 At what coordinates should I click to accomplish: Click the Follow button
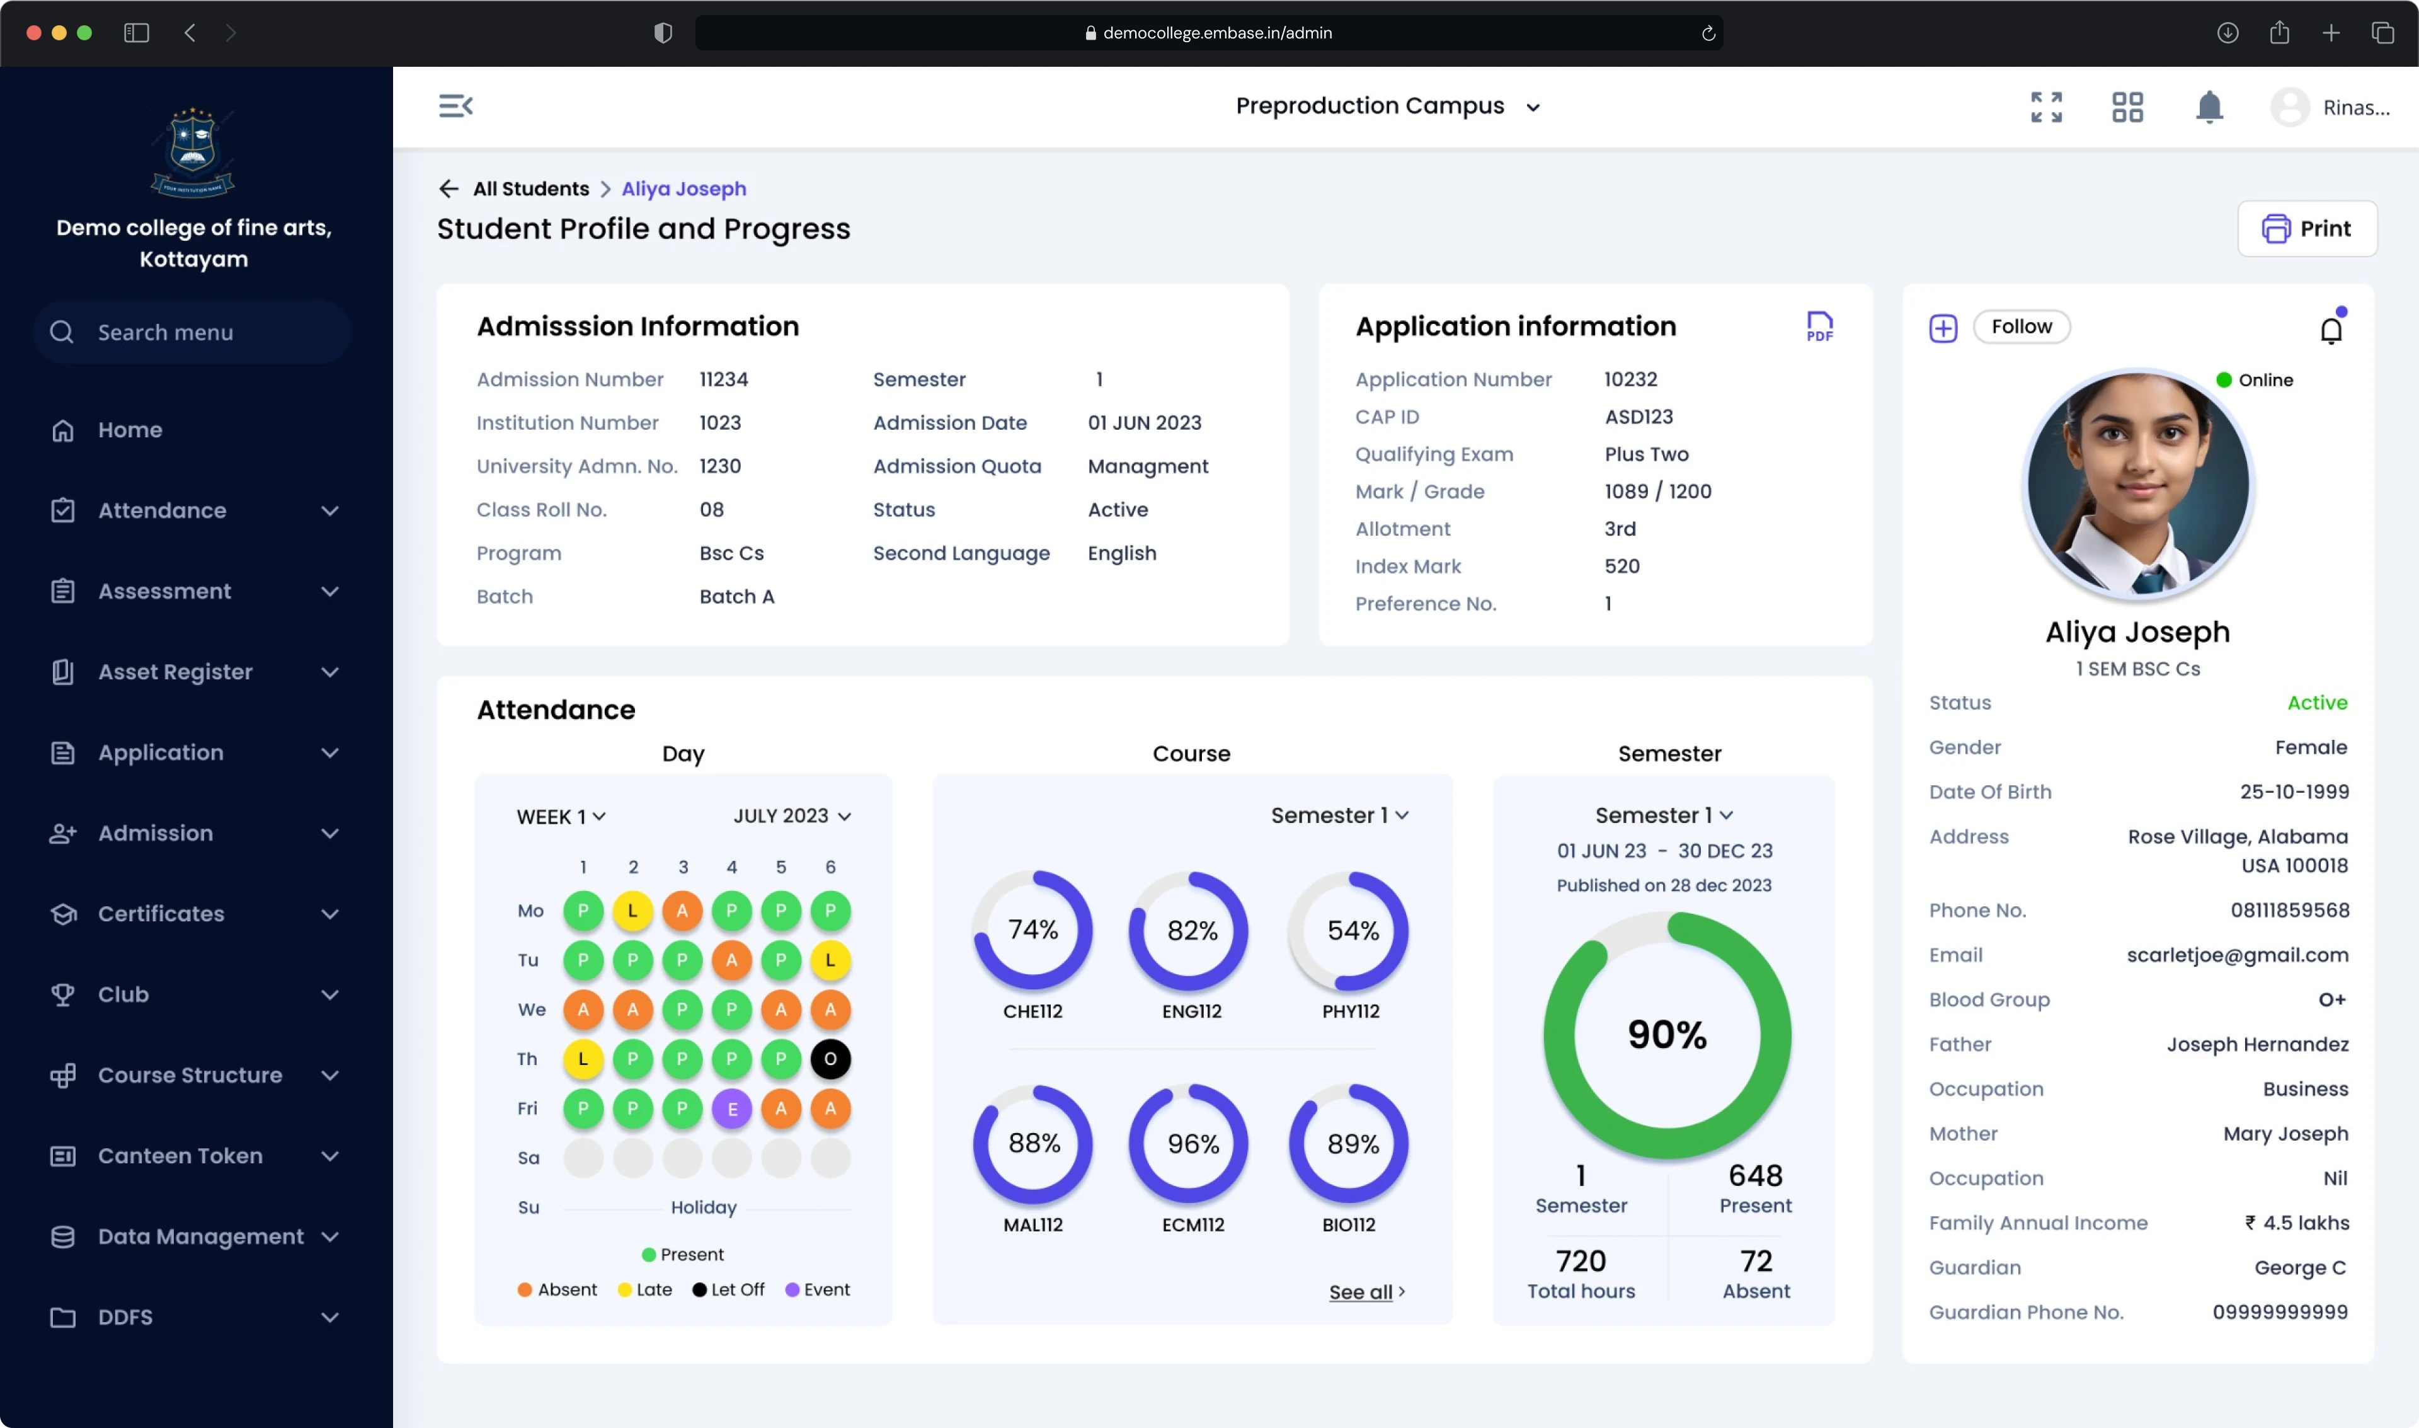pyautogui.click(x=2021, y=326)
